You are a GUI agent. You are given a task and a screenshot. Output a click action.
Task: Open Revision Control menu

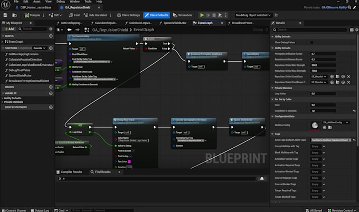342,210
